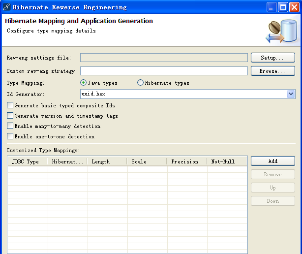Click the Precision column header

[x=187, y=161]
